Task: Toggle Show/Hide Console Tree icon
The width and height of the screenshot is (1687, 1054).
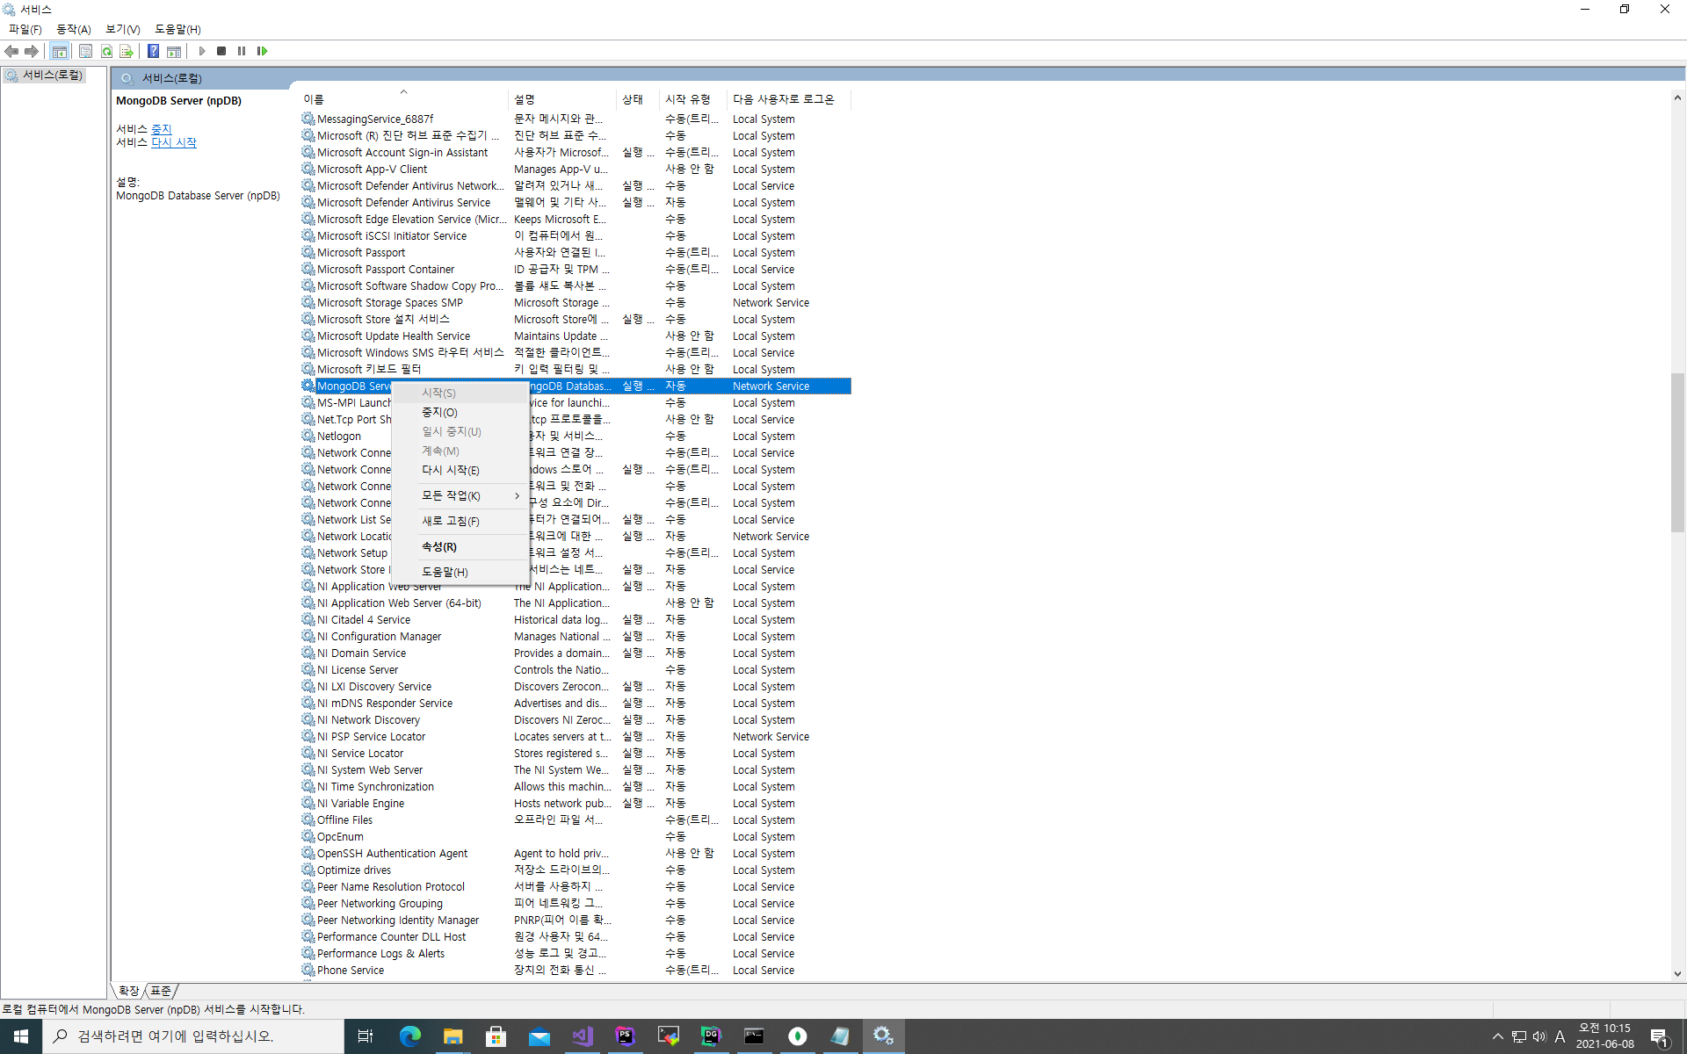Action: 59,51
